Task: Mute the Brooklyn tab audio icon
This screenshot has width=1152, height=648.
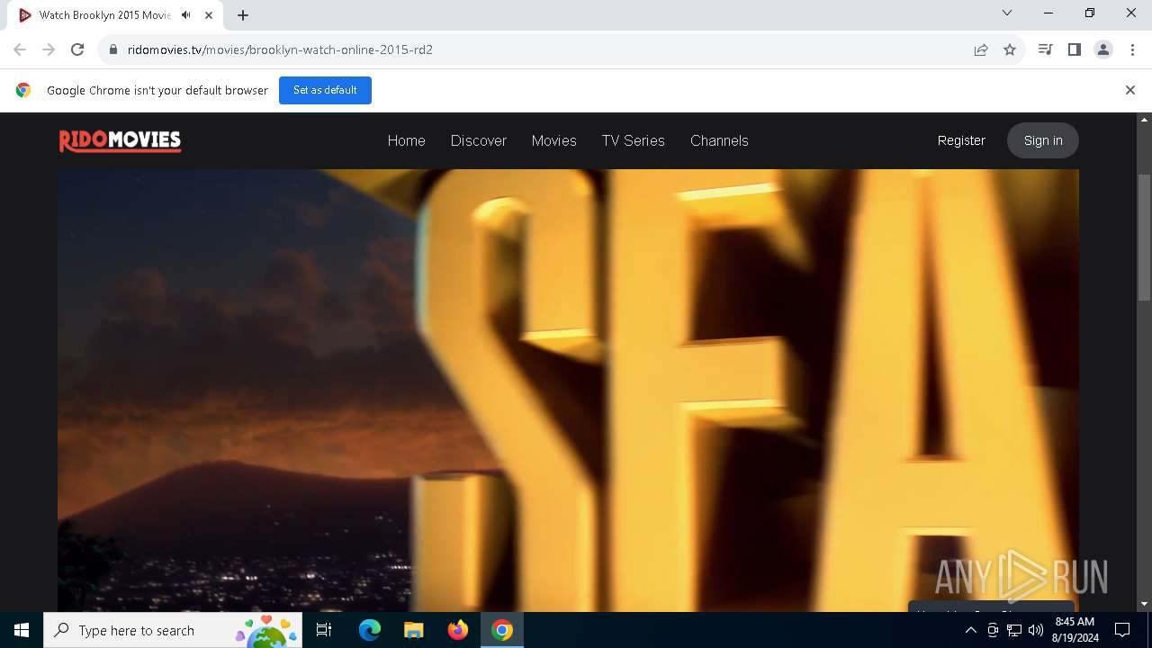Action: pos(186,15)
